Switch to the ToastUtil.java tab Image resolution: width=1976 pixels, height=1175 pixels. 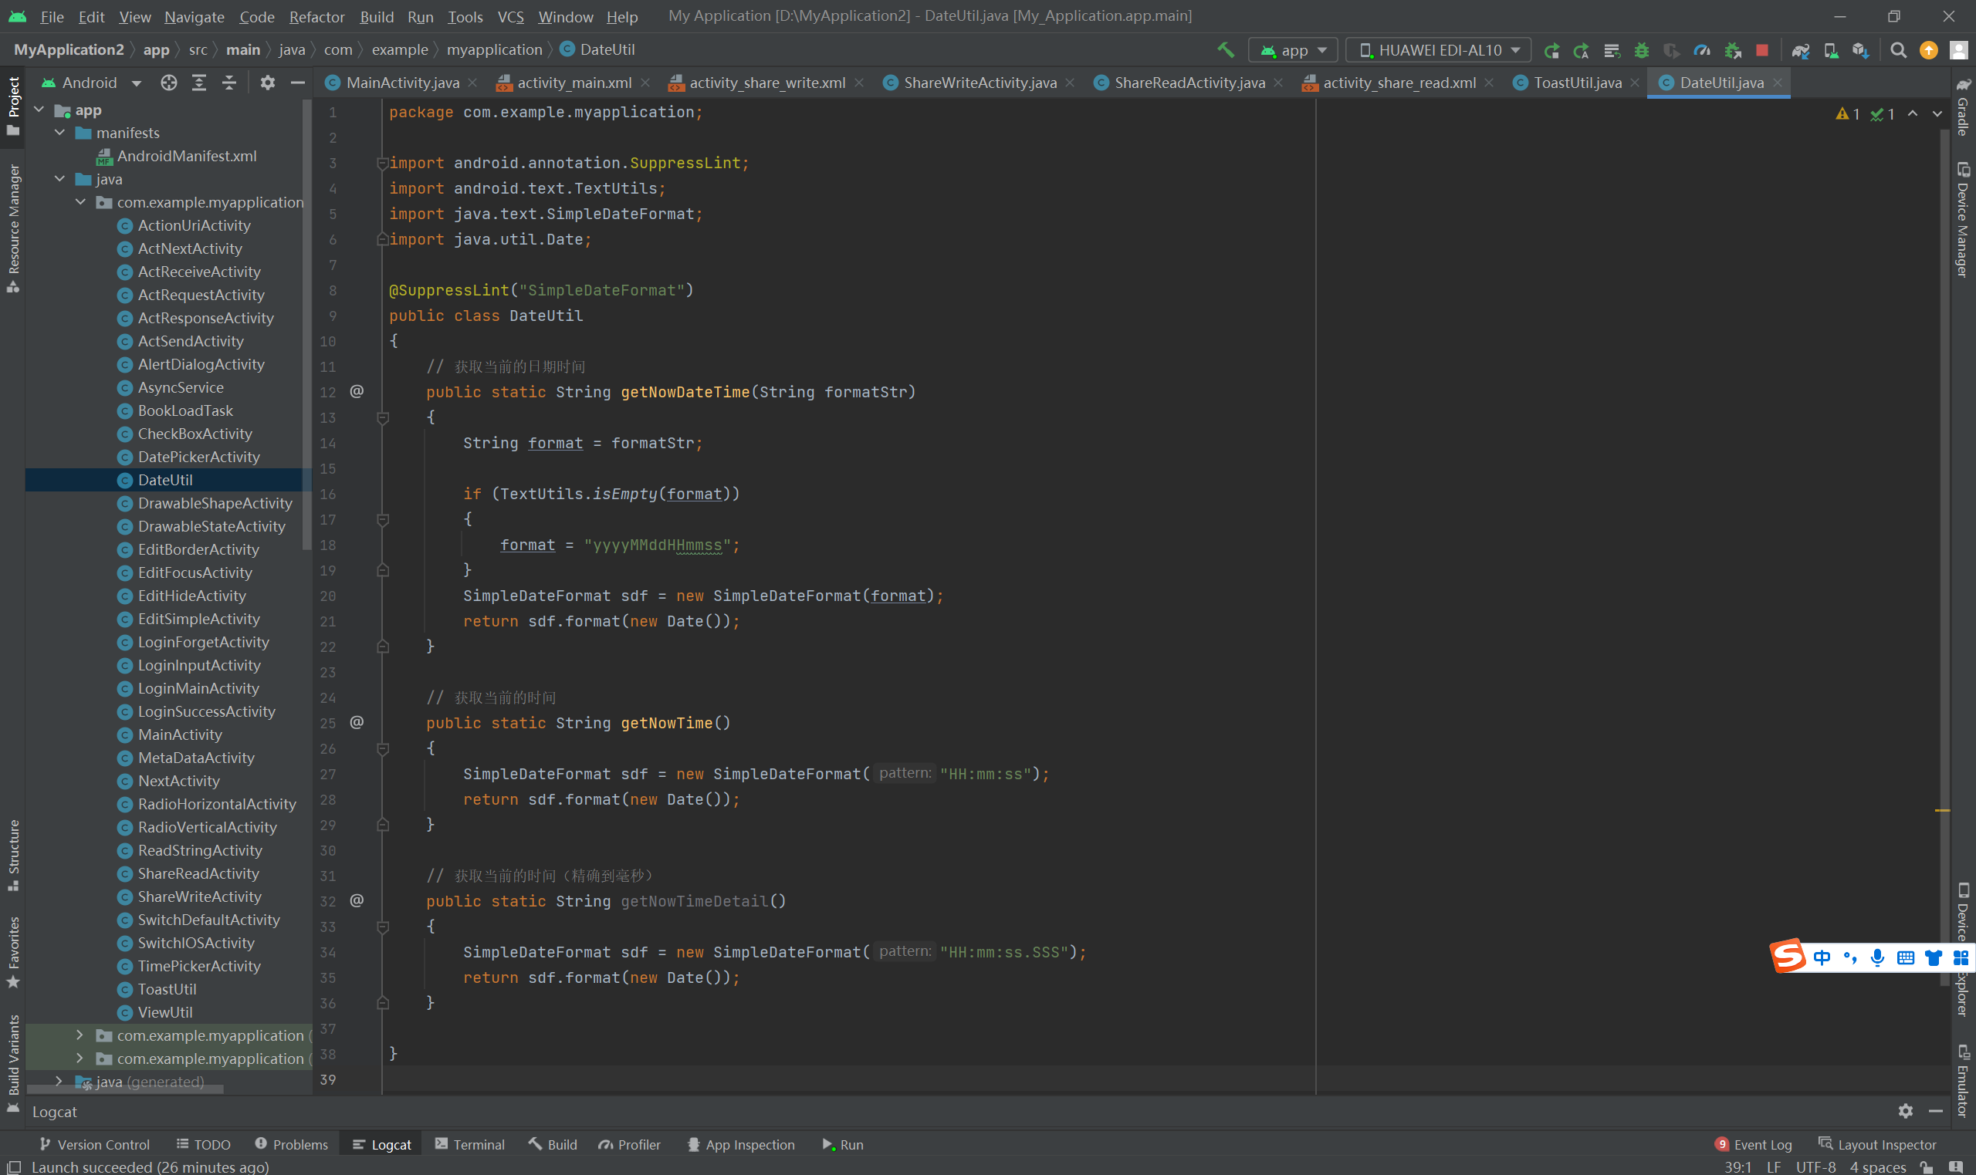(1576, 83)
